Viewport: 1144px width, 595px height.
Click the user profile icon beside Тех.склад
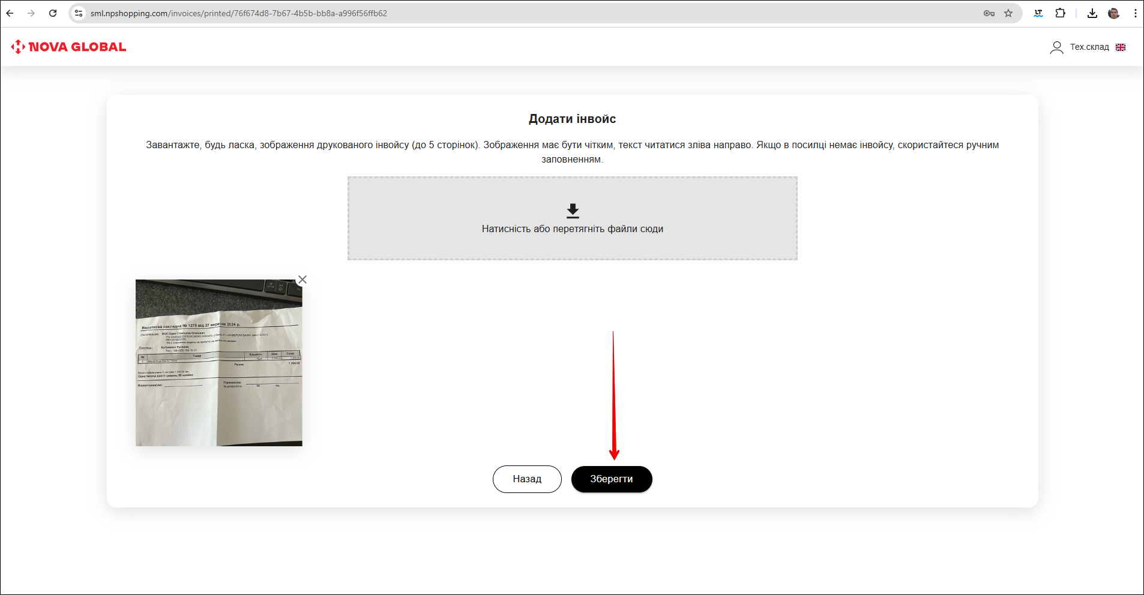click(x=1056, y=47)
